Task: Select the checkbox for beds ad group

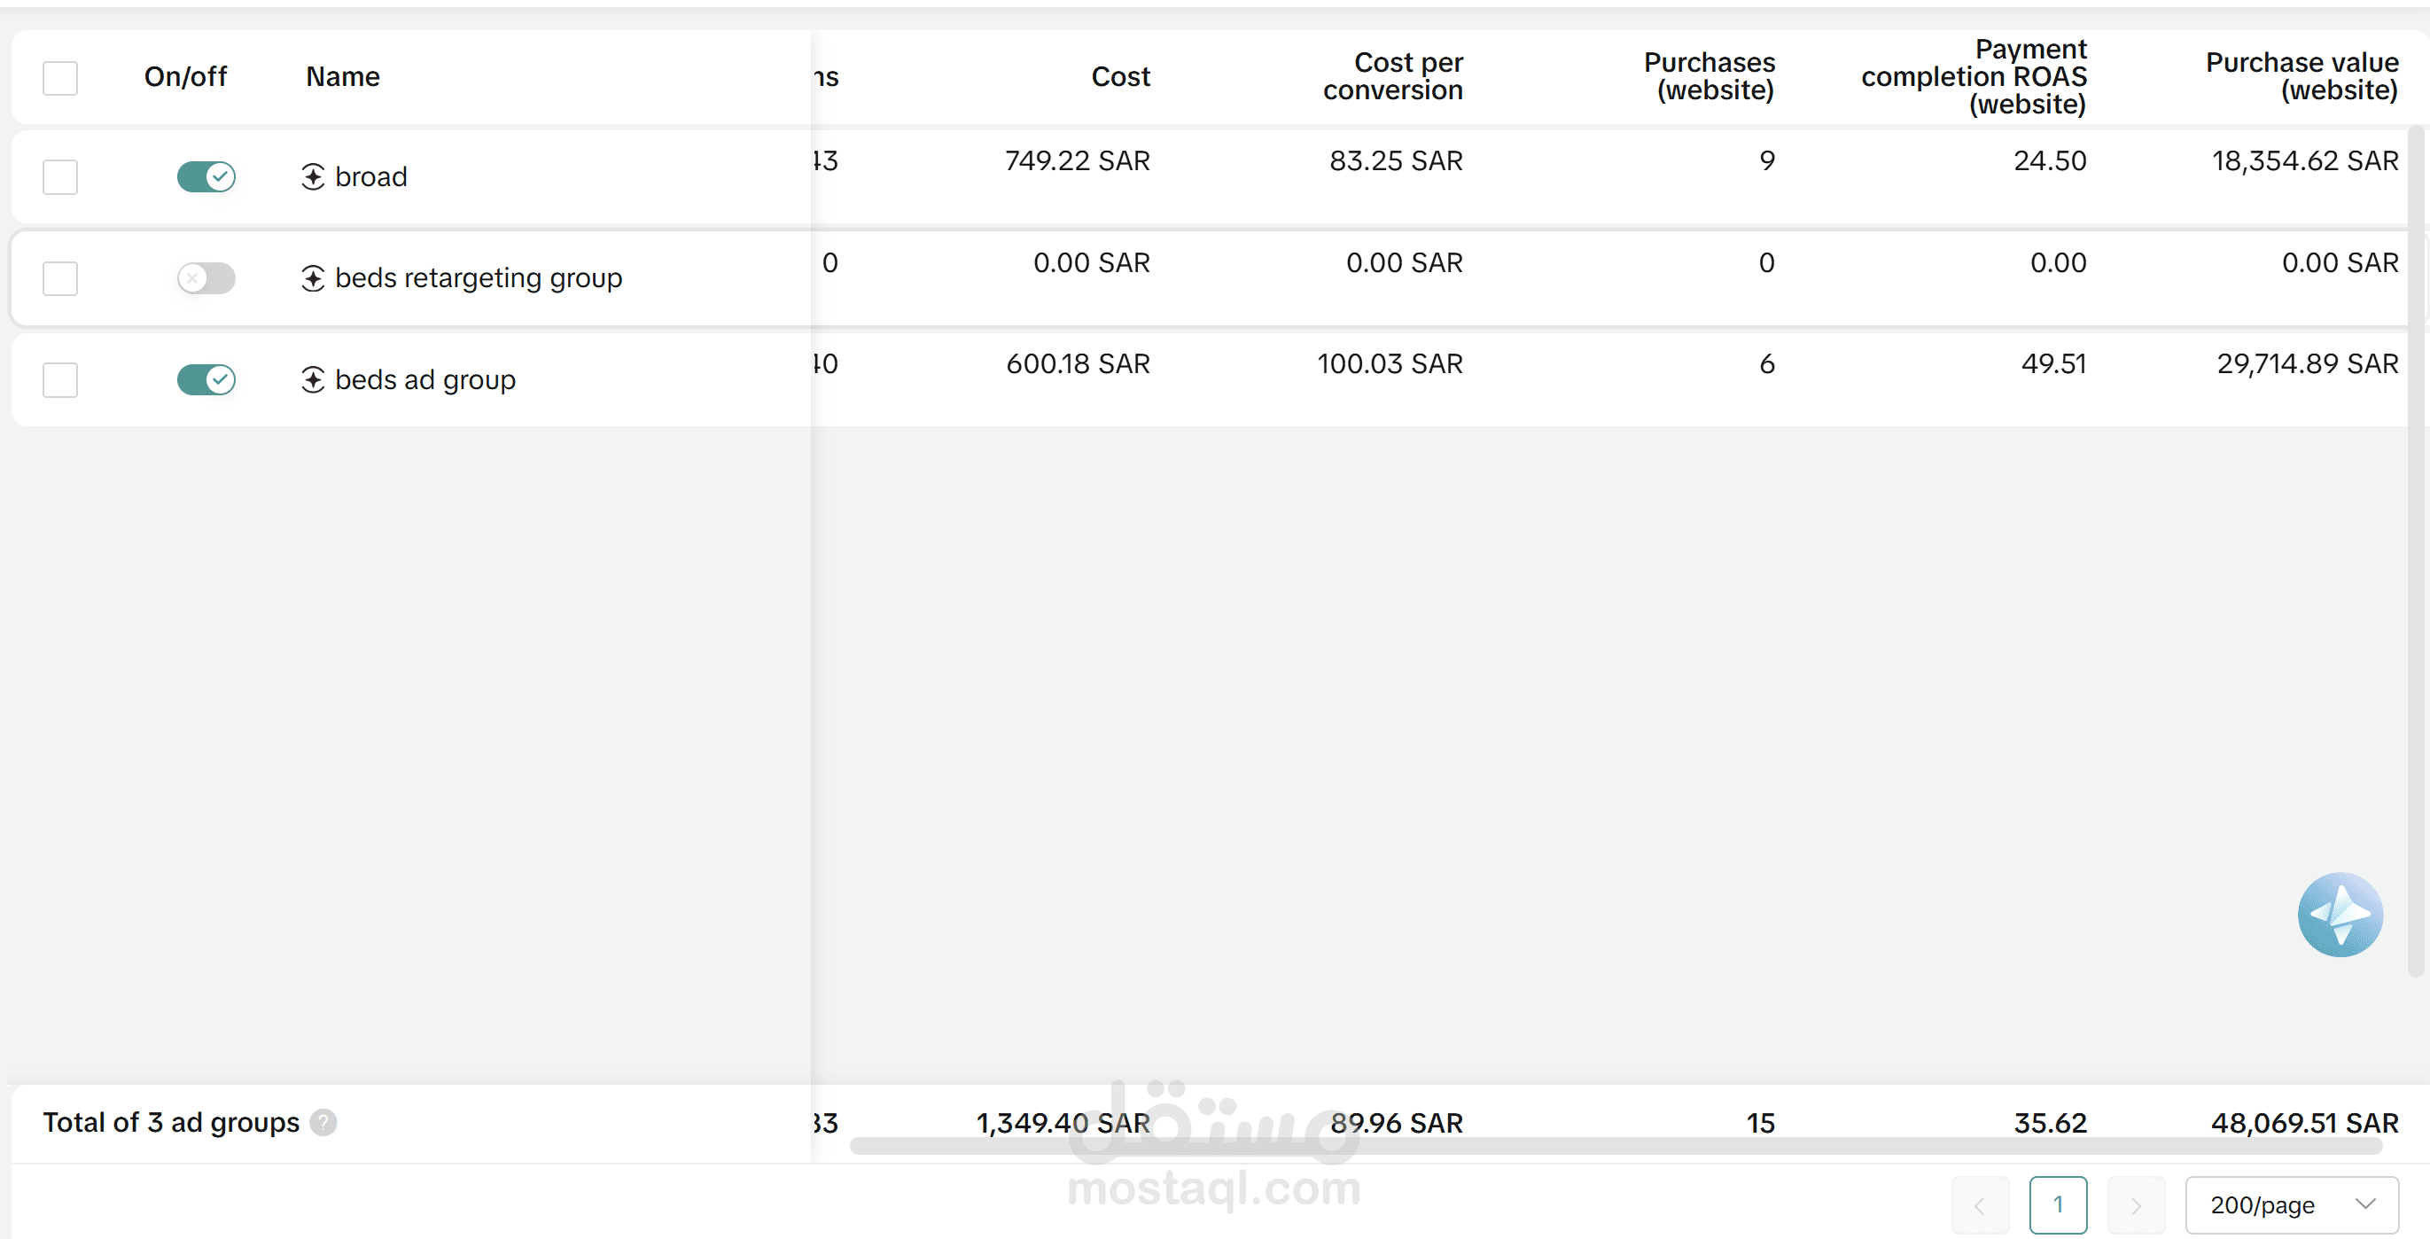Action: (x=60, y=379)
